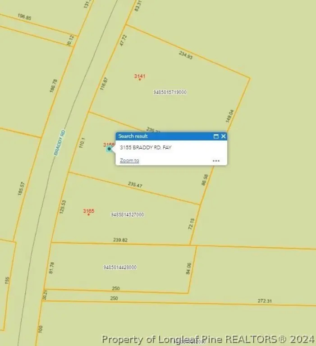Open the three-dot more options menu
The image size is (316, 346).
(x=216, y=160)
